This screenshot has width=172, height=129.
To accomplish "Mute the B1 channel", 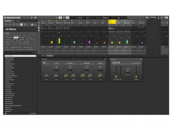I will (x=50, y=45).
